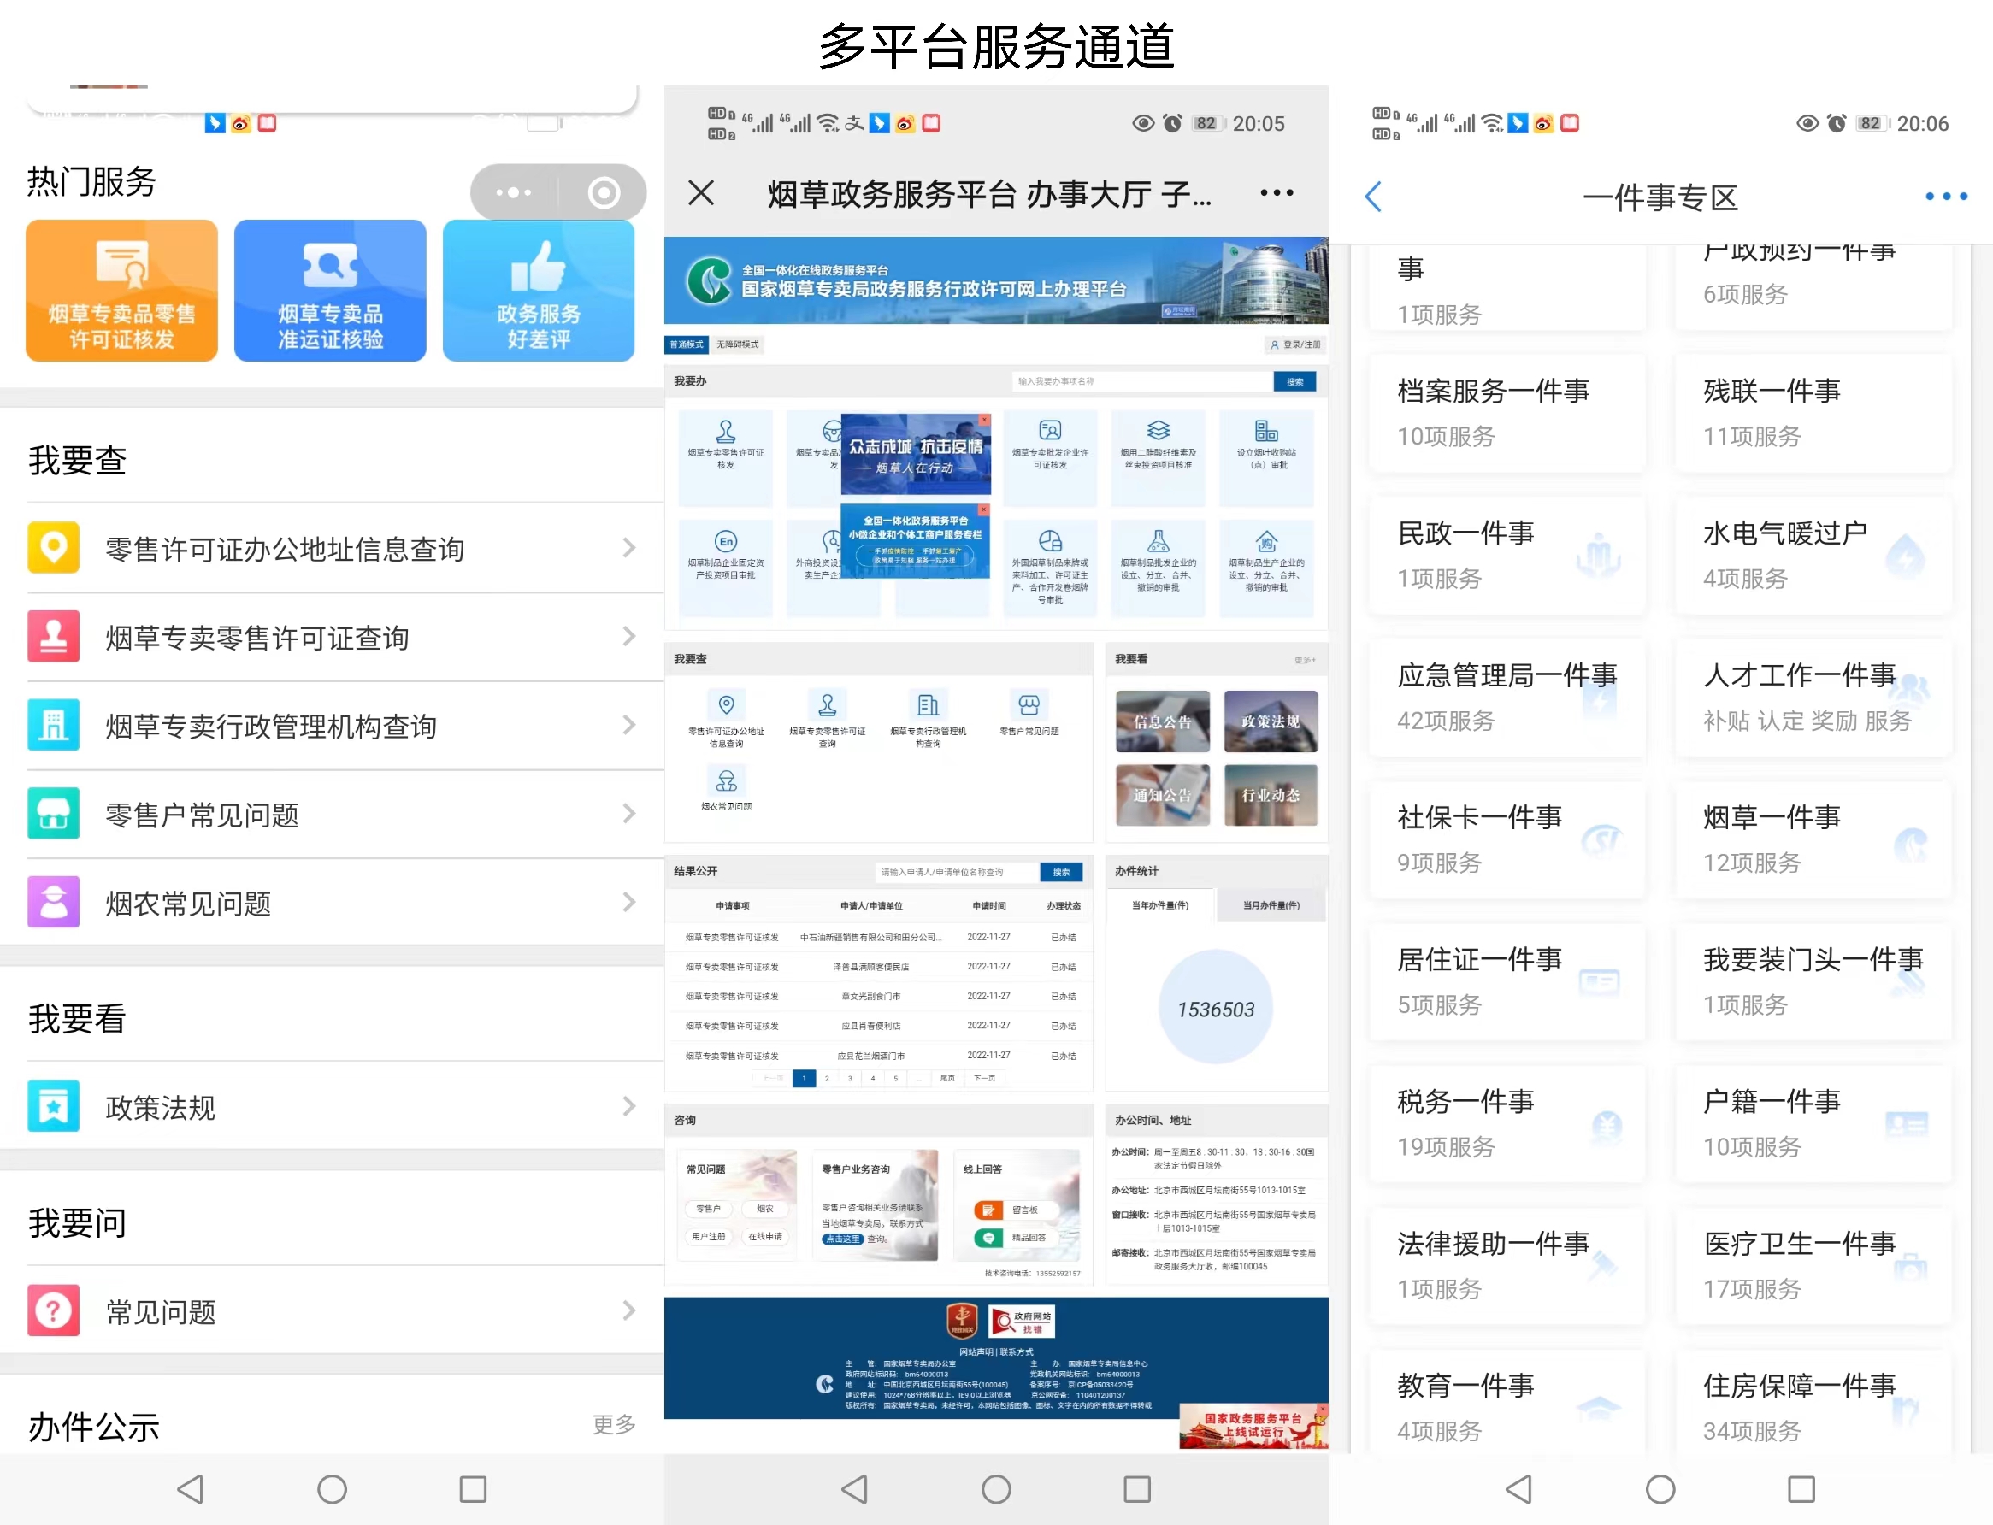Image resolution: width=1993 pixels, height=1525 pixels.
Task: Expand 政策法规 row chevron
Action: [628, 1105]
